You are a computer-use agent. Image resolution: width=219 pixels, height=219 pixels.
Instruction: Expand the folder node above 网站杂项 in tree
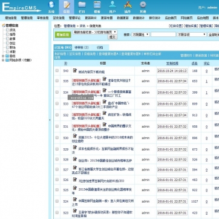point(3,56)
